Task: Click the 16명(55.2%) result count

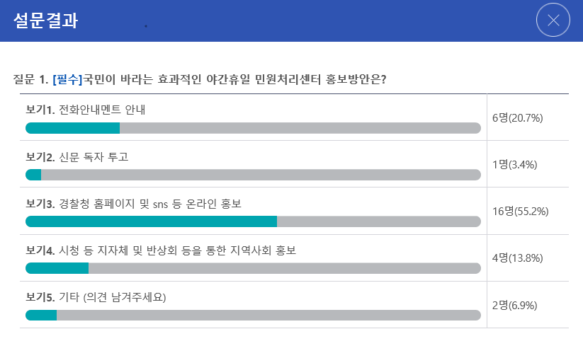Action: [x=521, y=212]
